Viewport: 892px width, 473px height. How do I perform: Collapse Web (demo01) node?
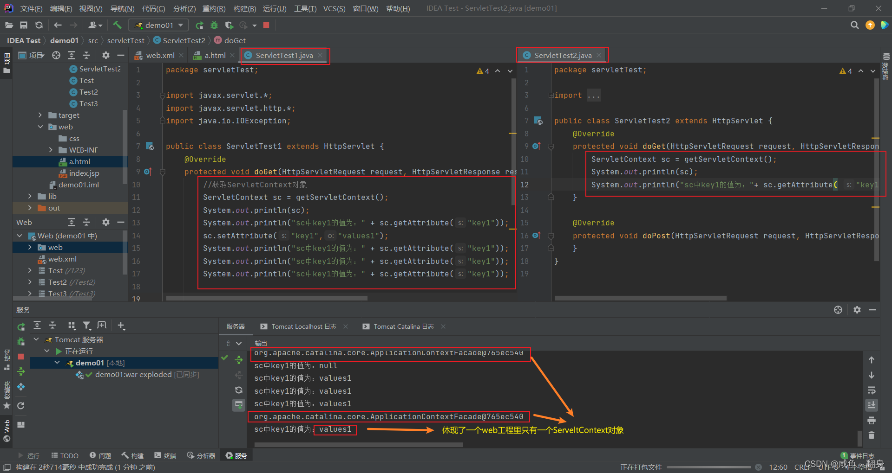20,236
